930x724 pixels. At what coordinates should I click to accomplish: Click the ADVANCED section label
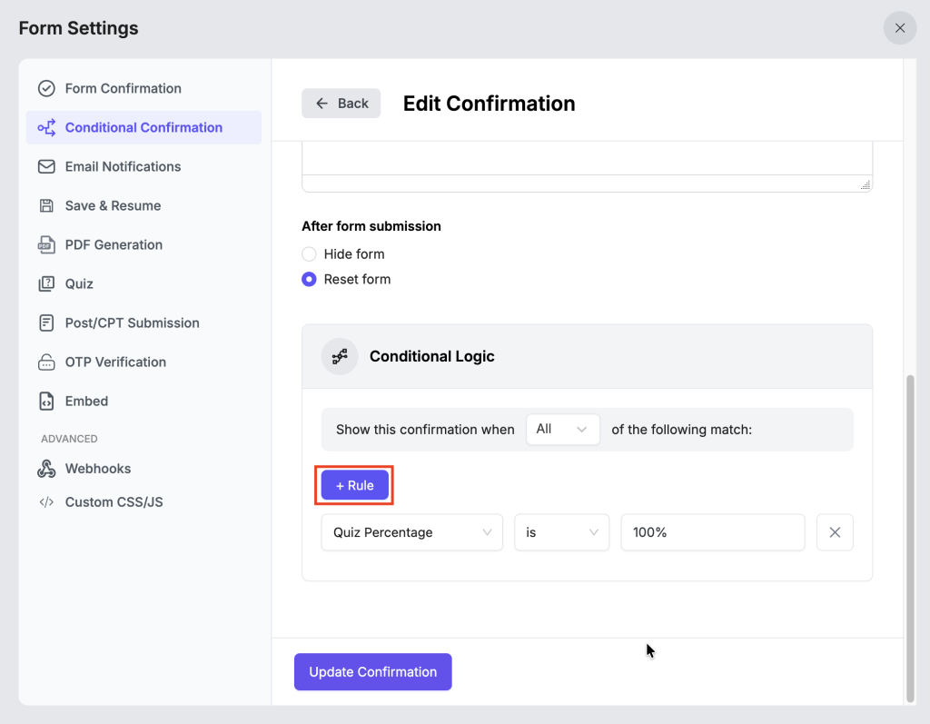click(69, 439)
